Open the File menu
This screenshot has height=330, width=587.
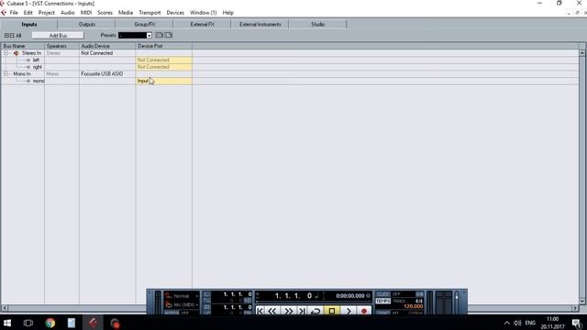(x=14, y=13)
